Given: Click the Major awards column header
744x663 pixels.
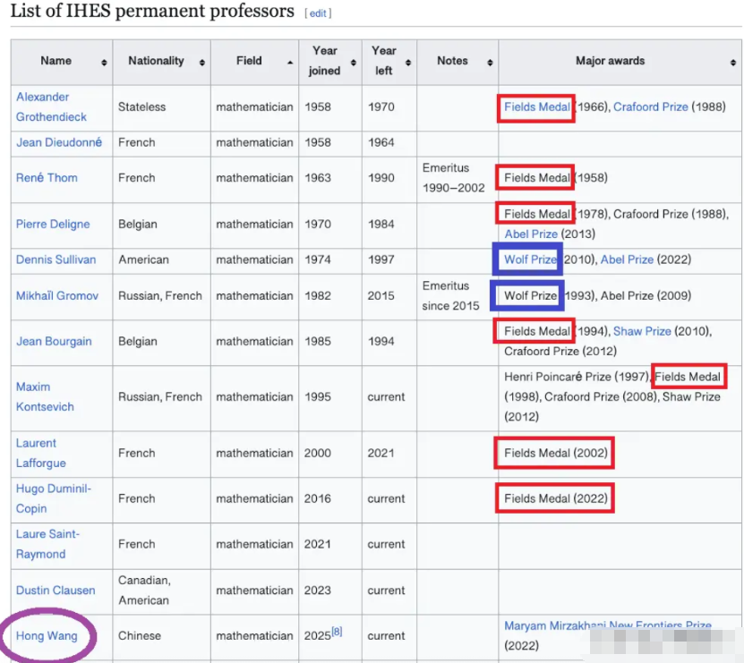Looking at the screenshot, I should (x=620, y=62).
